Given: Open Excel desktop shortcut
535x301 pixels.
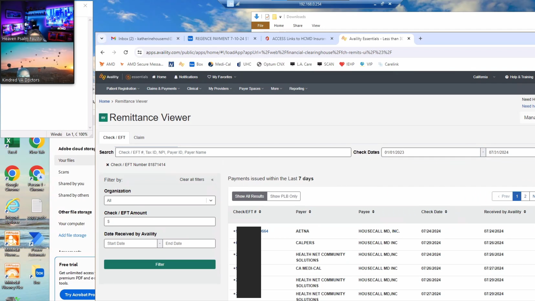Looking at the screenshot, I should (x=12, y=144).
